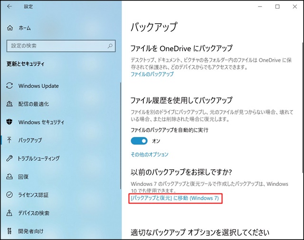The image size is (304, 240).
Task: Select デバイスの検索 in sidebar
Action: (x=34, y=213)
